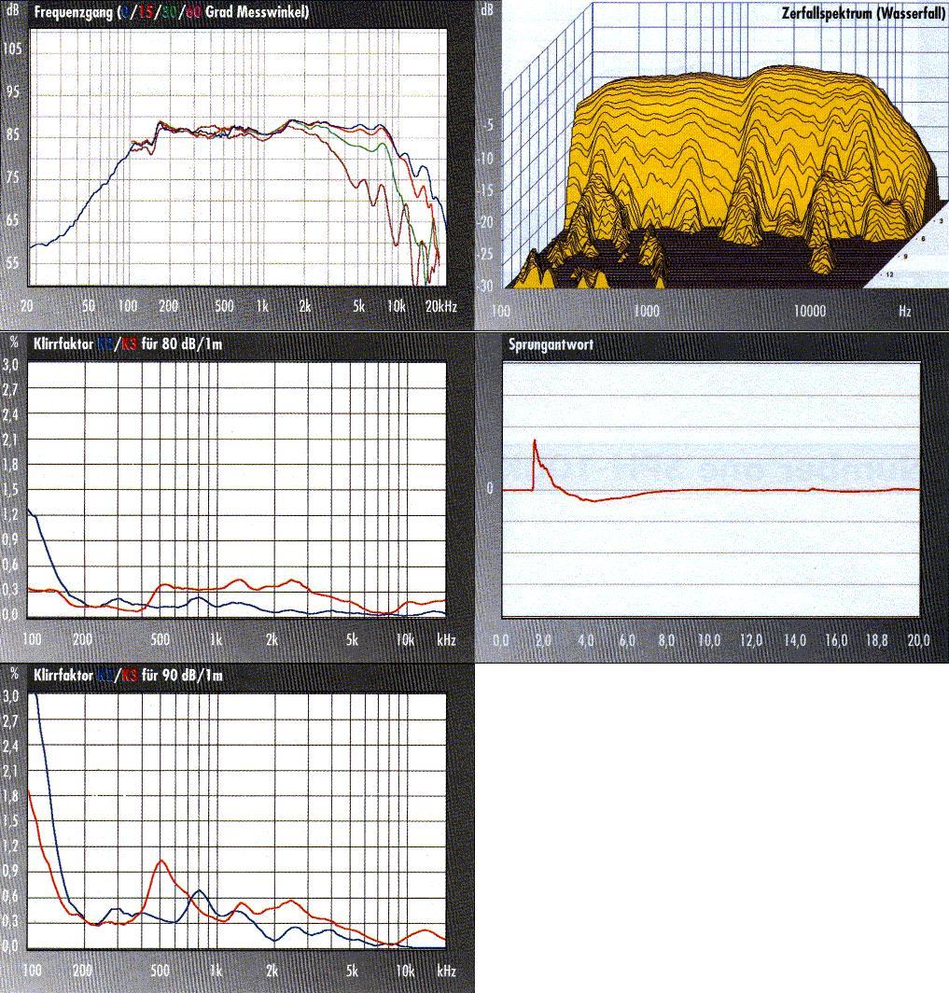
Task: Click the 3,0 label on 80 dB Klirrfaktor axis
Action: (x=11, y=365)
